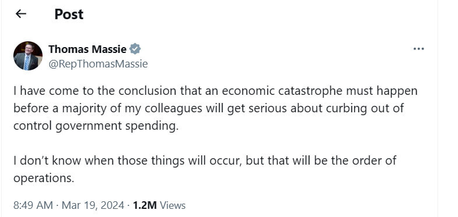Click the 'I don't know when those things' line
Screen dimensions: 458x217
205,161
